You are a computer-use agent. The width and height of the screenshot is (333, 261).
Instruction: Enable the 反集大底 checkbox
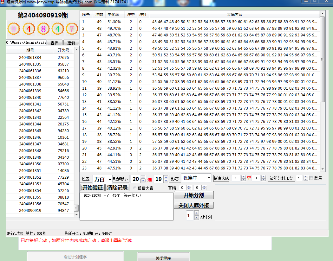pos(135,188)
